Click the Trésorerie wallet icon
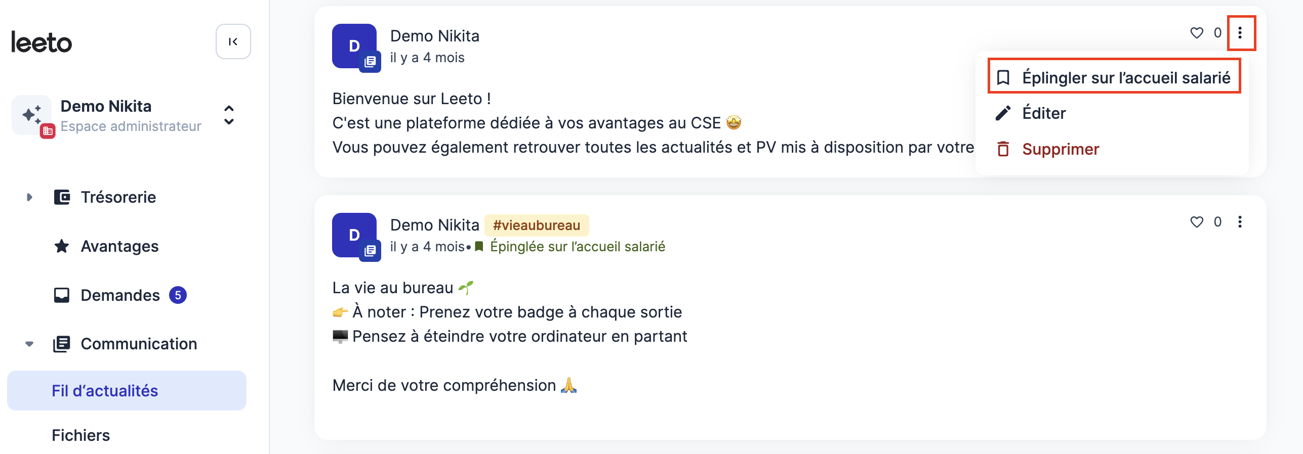Viewport: 1303px width, 454px height. point(62,197)
